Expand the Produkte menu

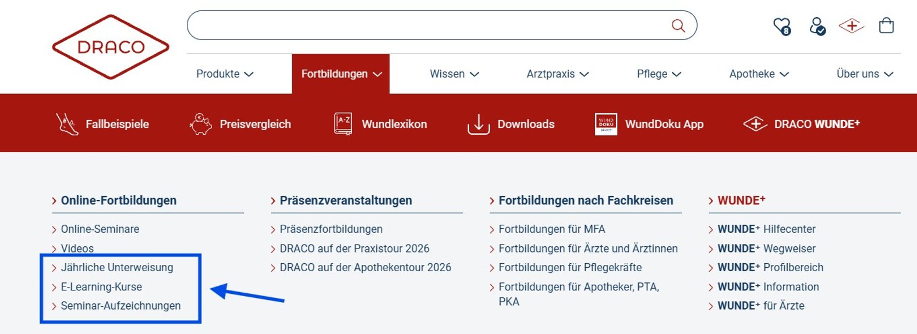coord(225,74)
